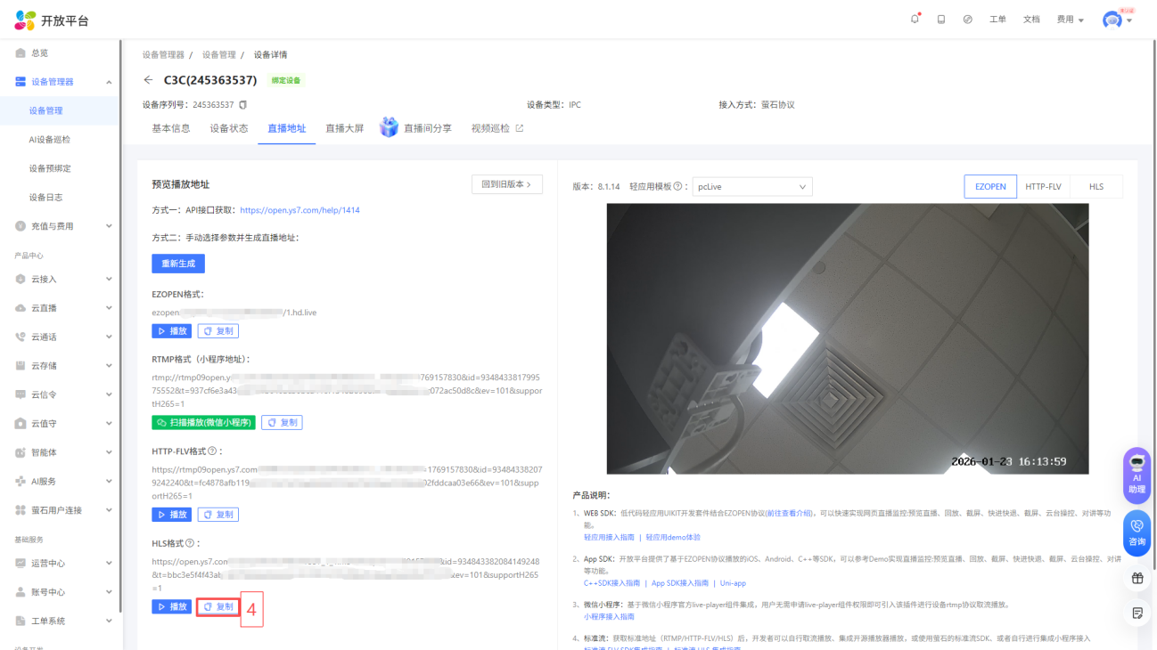Switch the player to HTTP-FLV mode

1043,187
